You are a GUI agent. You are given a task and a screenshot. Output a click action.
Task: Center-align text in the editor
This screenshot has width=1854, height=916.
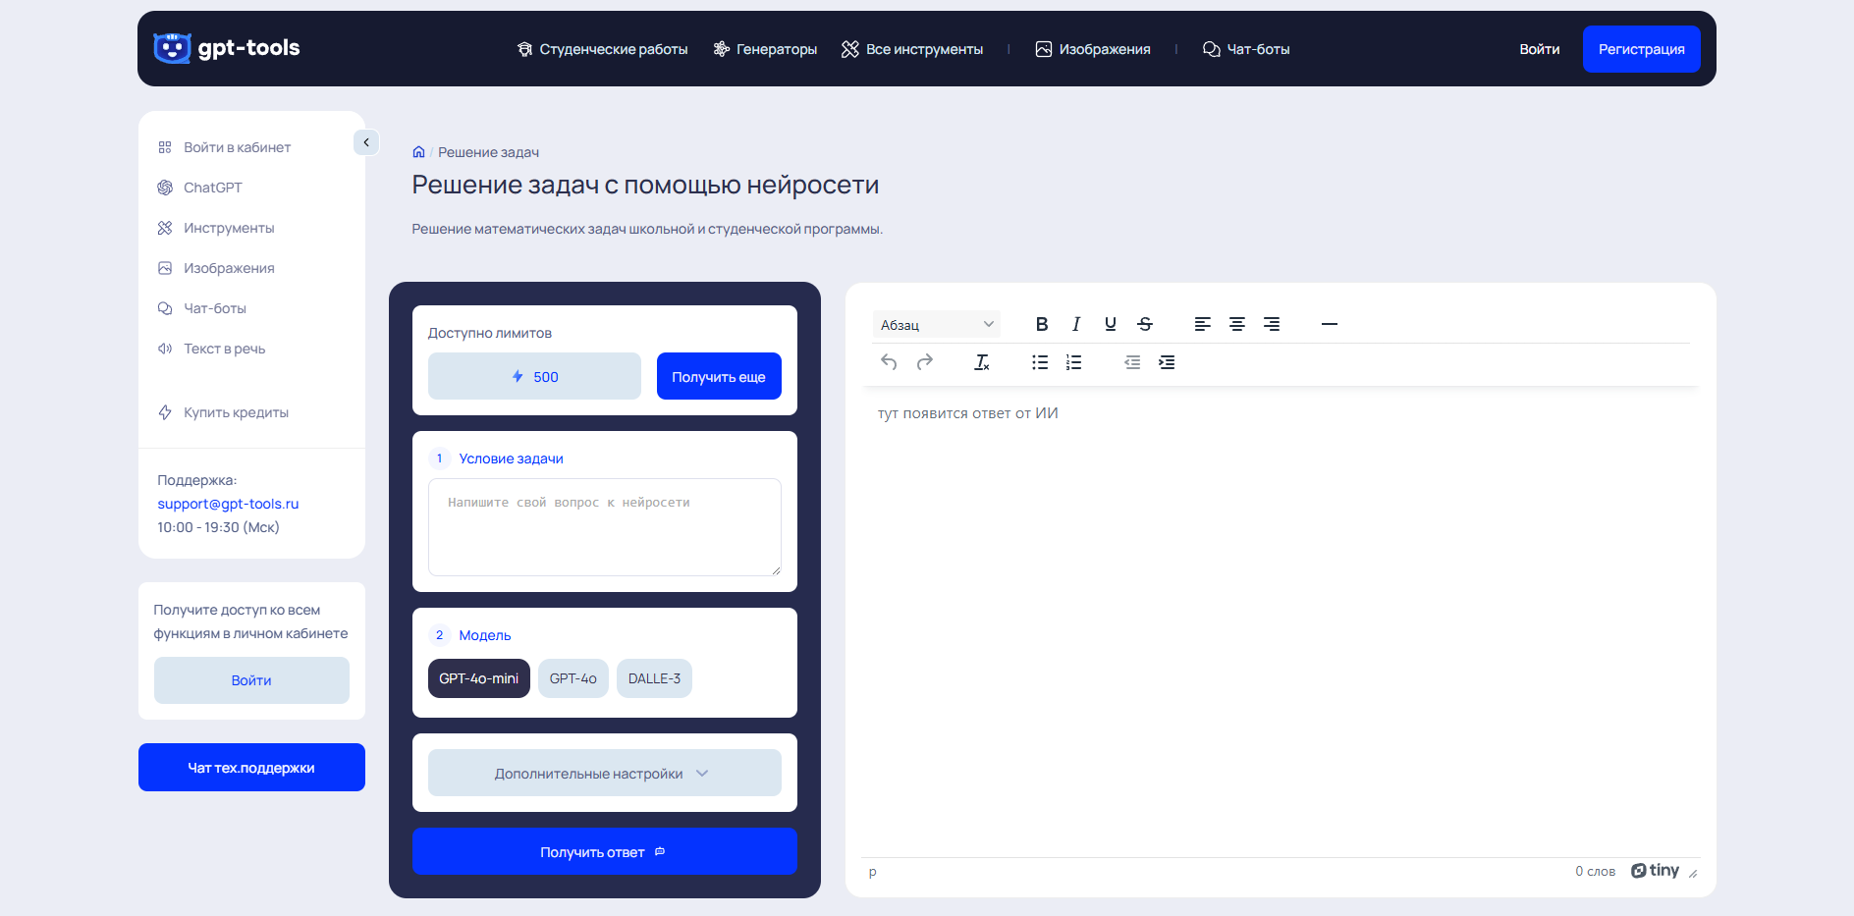[1237, 324]
